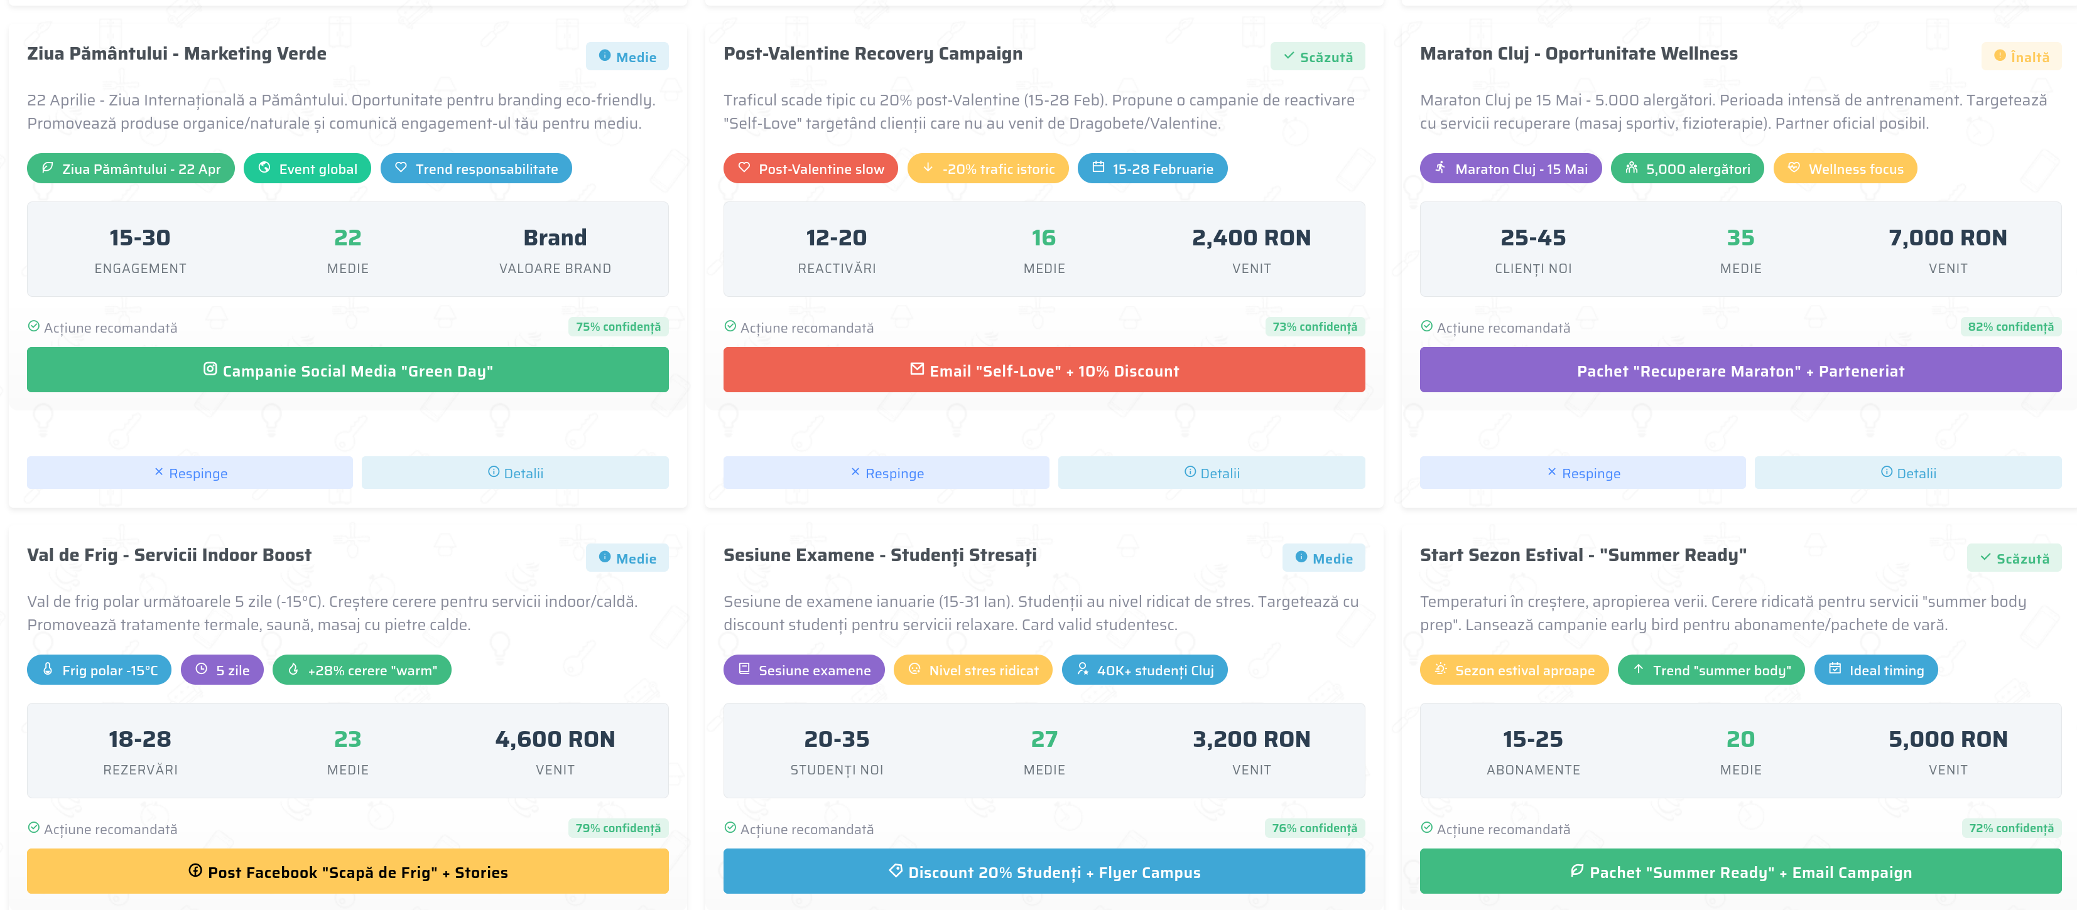
Task: Click calendar icon in 15-28 Februarie tag
Action: click(1098, 168)
